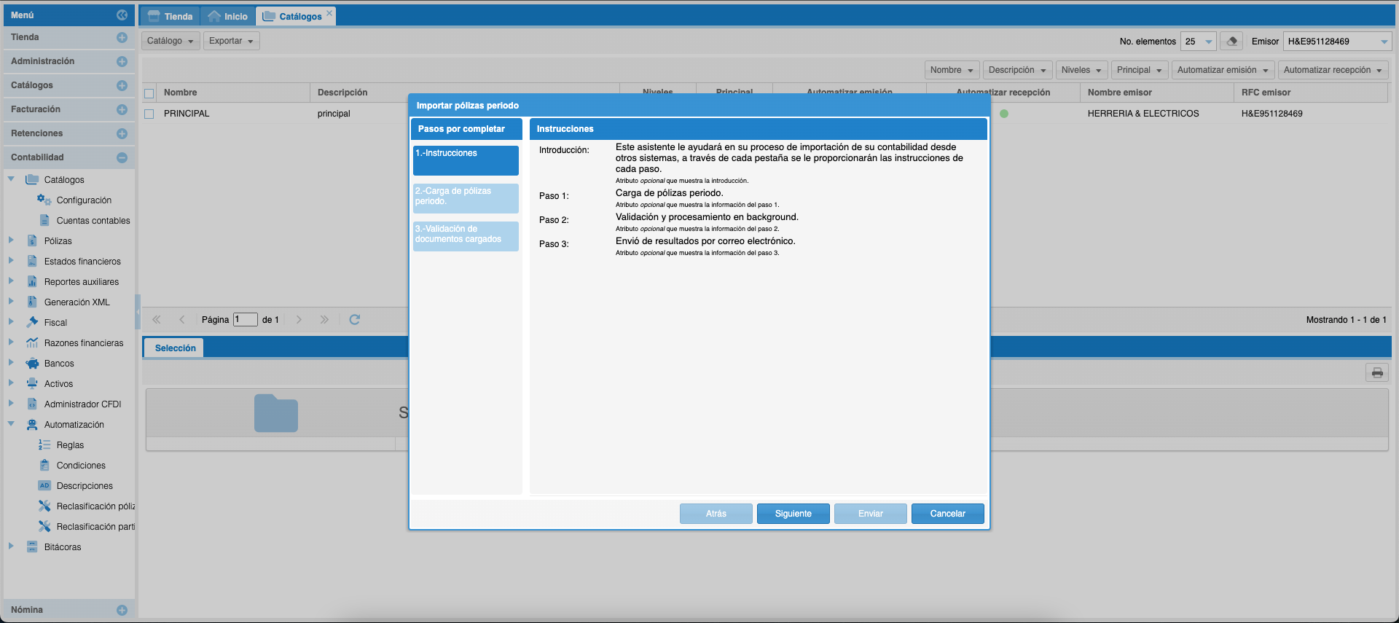The image size is (1399, 623).
Task: Click the refresh icon in pagination bar
Action: pos(355,320)
